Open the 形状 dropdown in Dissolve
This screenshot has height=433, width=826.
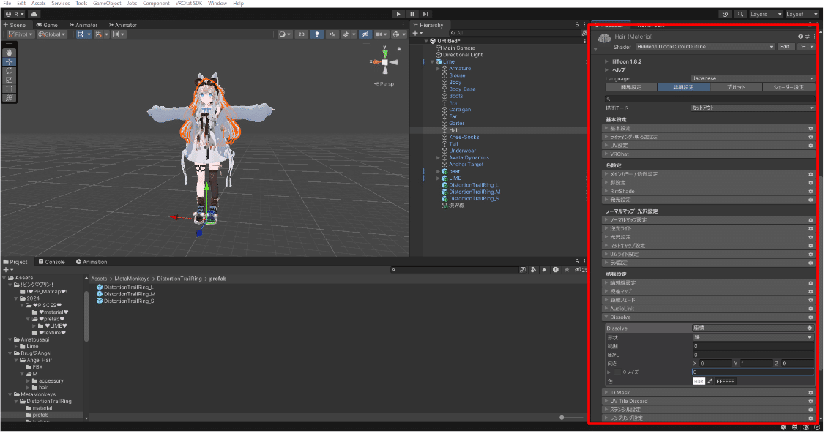[x=753, y=338]
